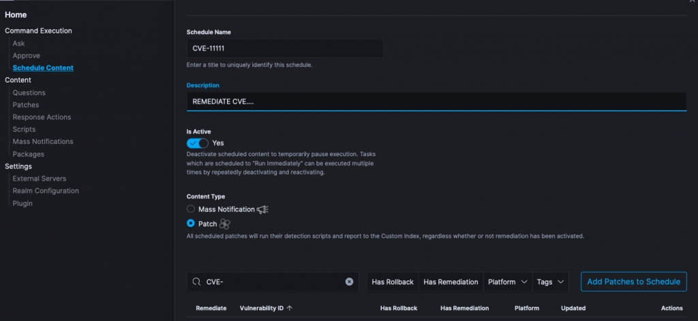Select the Mass Notification radio button
Image resolution: width=698 pixels, height=321 pixels.
pos(191,209)
